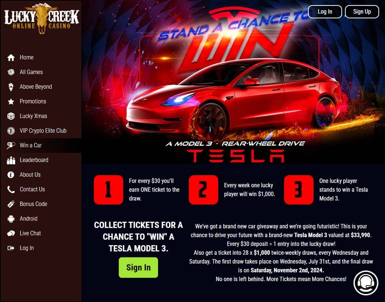385x302 pixels.
Task: Click the Home house icon
Action: point(11,58)
